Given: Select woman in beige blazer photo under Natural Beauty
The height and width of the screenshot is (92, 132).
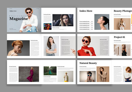Looking at the screenshot, I should [x=103, y=74].
